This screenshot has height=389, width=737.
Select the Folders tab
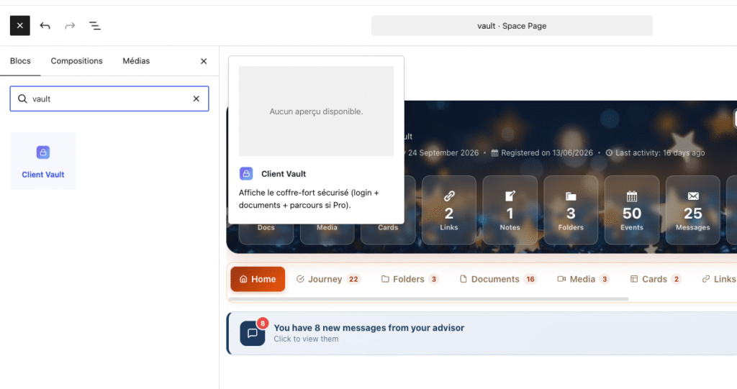410,279
